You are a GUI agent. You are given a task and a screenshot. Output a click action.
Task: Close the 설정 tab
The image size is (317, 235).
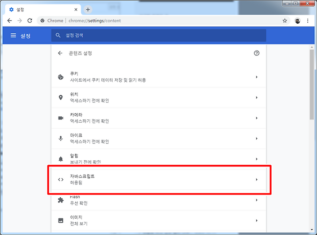pos(76,10)
